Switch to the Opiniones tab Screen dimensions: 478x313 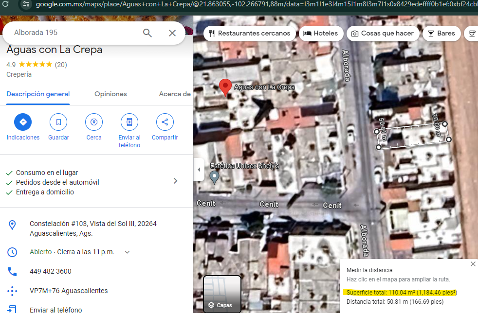coord(110,94)
